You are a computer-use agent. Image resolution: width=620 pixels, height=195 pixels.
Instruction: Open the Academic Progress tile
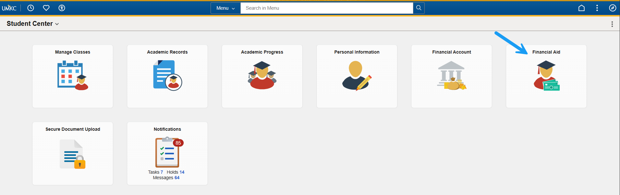[x=262, y=77]
